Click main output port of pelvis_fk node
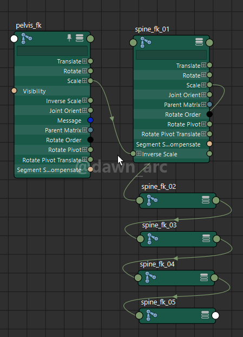This screenshot has height=337, width=243. click(x=90, y=39)
